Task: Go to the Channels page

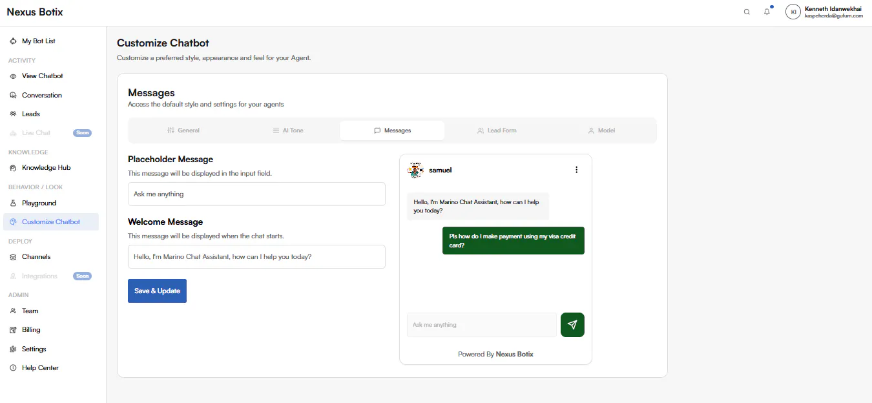Action: (x=51, y=257)
